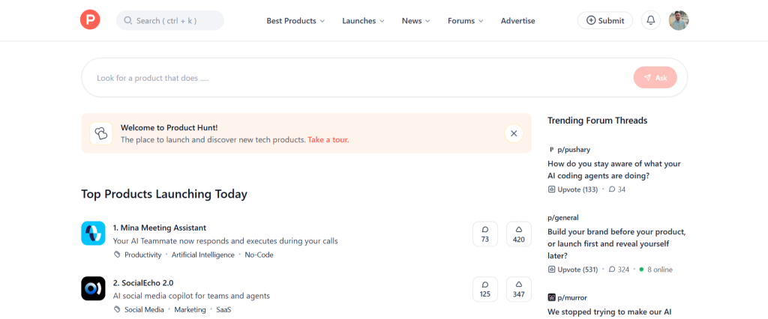Focus the Search ctrl+k field
The height and width of the screenshot is (319, 768).
point(170,20)
